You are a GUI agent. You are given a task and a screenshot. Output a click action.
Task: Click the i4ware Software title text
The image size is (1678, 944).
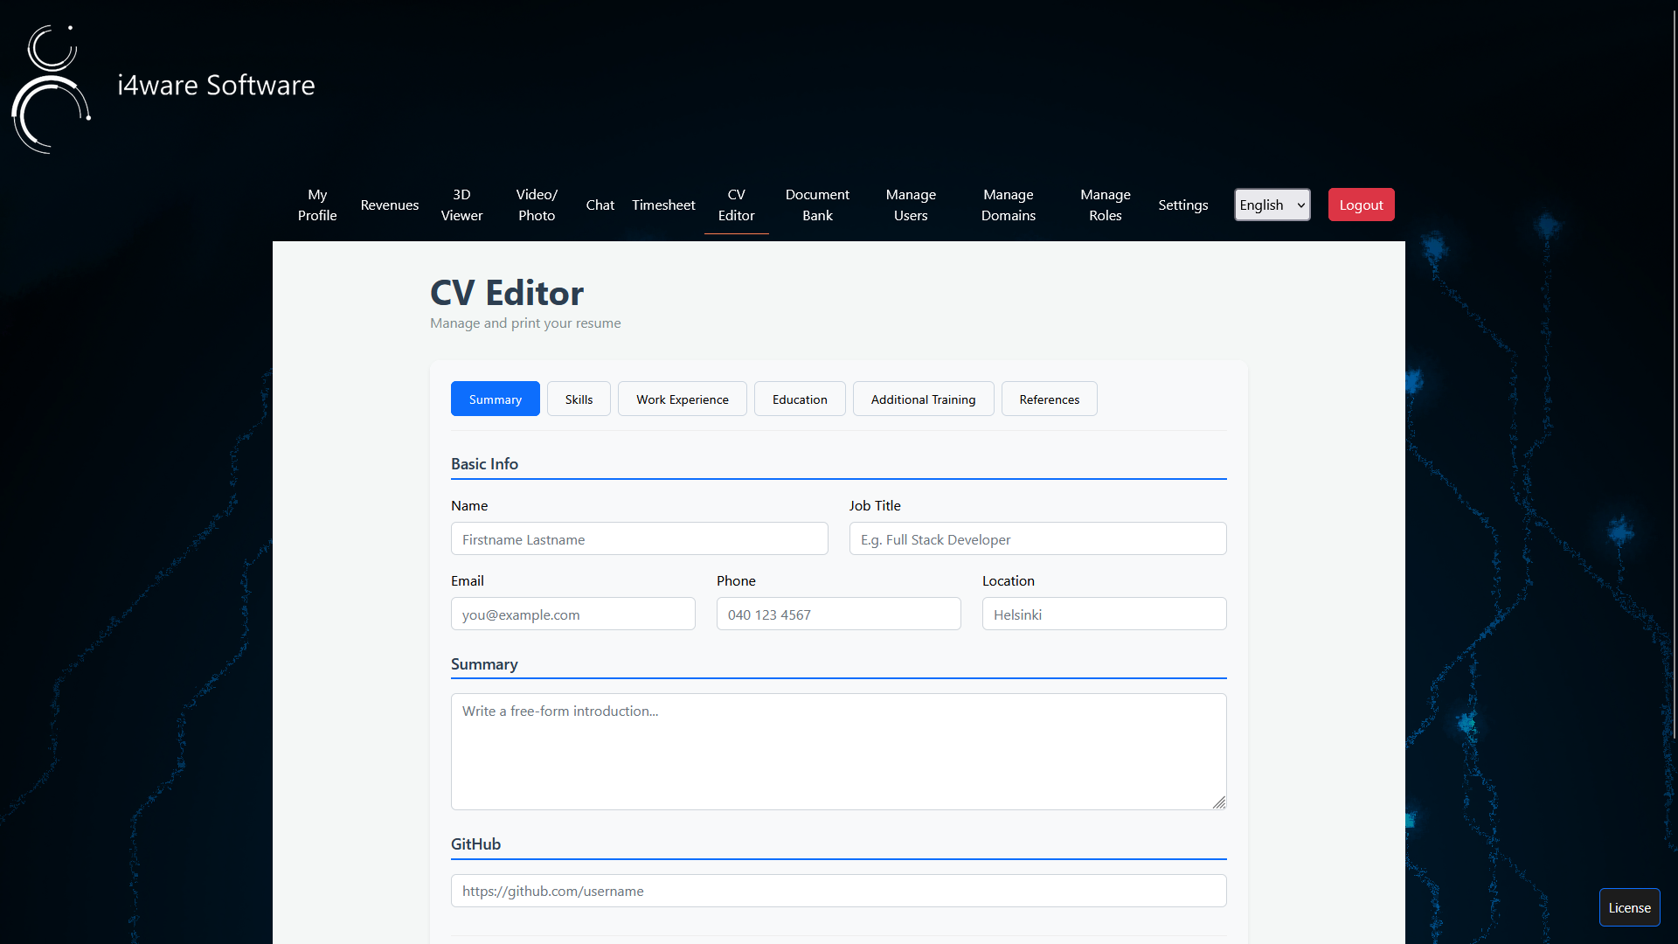click(x=217, y=85)
